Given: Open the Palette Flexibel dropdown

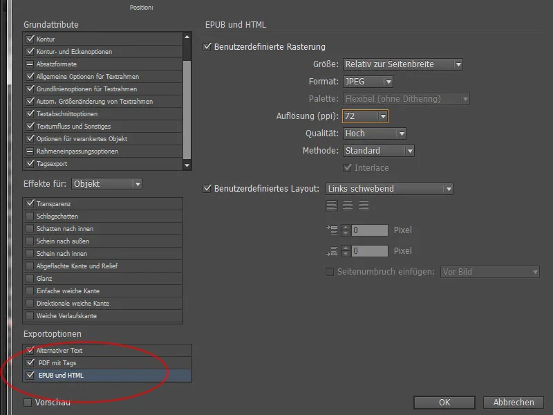Looking at the screenshot, I should 406,99.
